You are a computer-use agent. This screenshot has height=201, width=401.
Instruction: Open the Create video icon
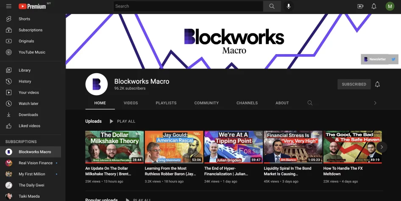point(360,6)
